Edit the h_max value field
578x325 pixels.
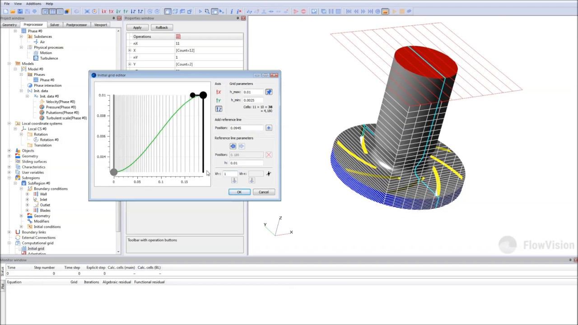[x=253, y=92]
